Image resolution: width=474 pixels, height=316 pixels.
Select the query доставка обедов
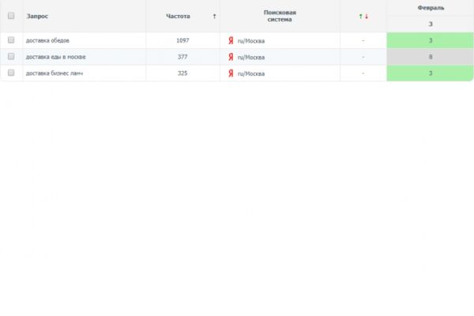(x=47, y=40)
